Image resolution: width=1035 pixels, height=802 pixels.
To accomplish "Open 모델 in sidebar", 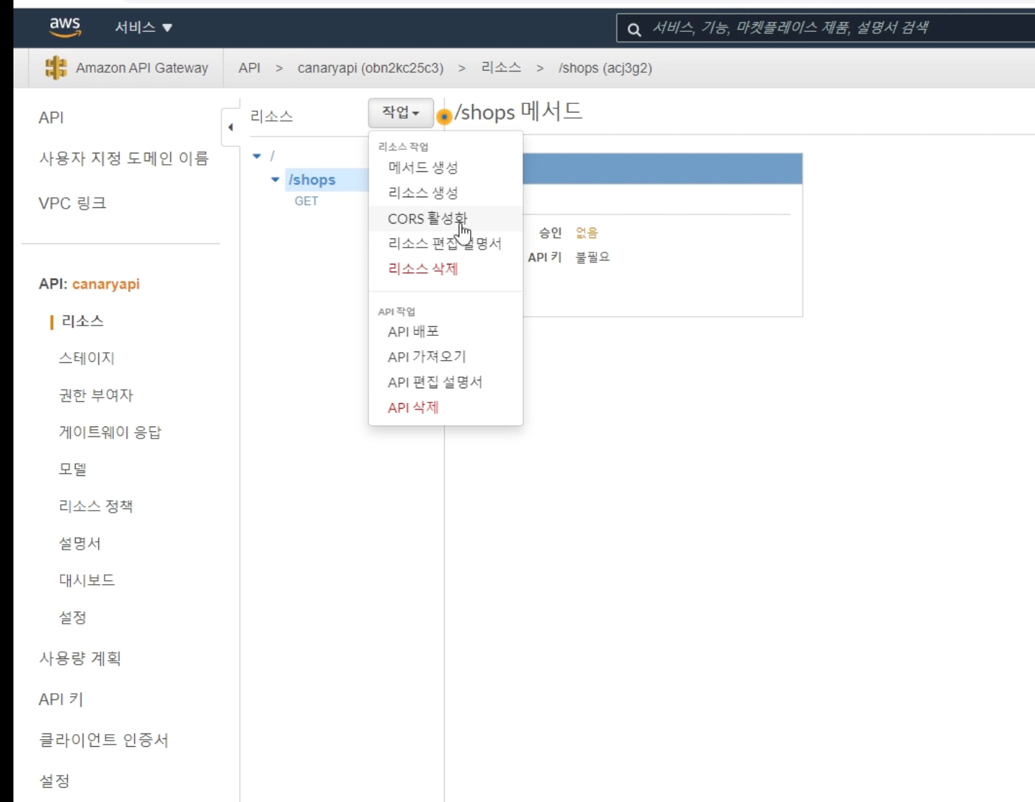I will (x=72, y=469).
